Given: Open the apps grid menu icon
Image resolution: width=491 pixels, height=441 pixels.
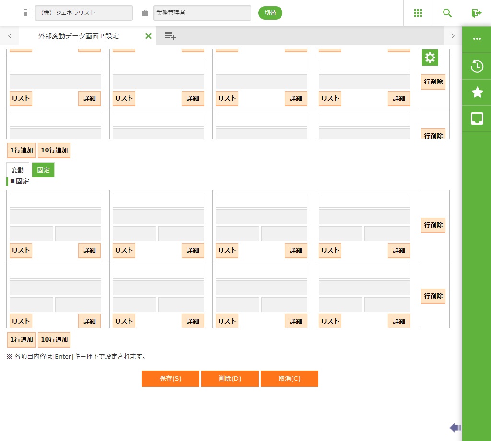Looking at the screenshot, I should 418,13.
